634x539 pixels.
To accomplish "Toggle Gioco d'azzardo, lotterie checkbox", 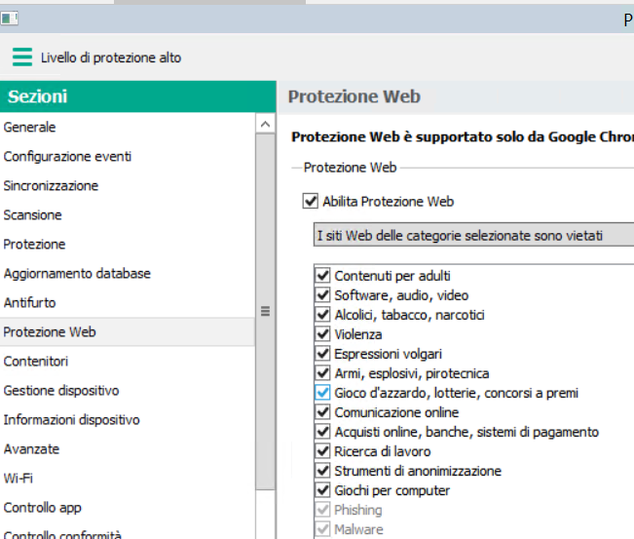I will pos(323,393).
